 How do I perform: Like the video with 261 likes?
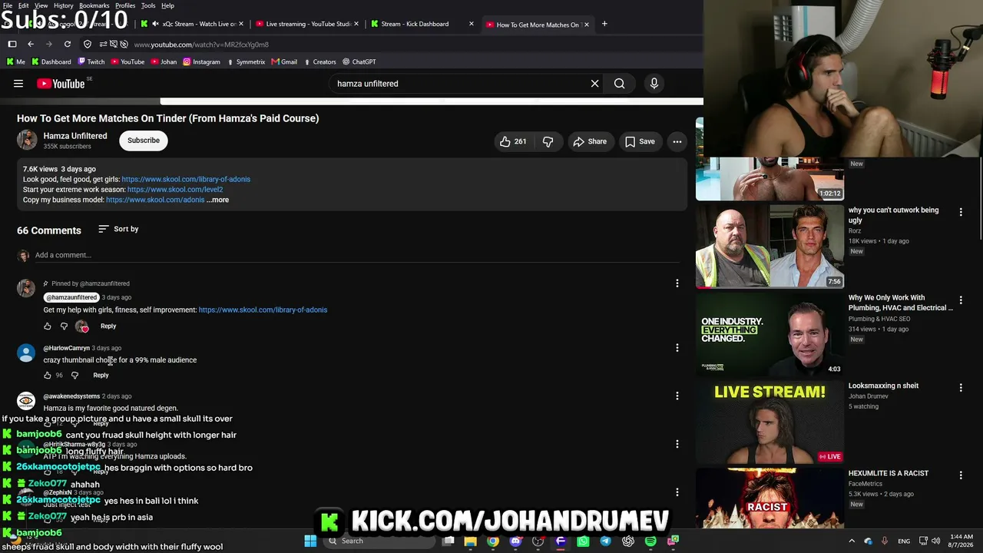click(x=513, y=141)
